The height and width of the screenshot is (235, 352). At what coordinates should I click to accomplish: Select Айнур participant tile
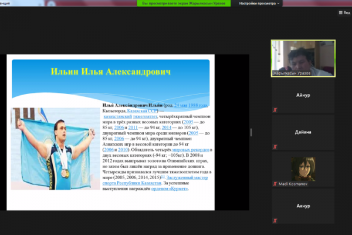tap(303, 95)
